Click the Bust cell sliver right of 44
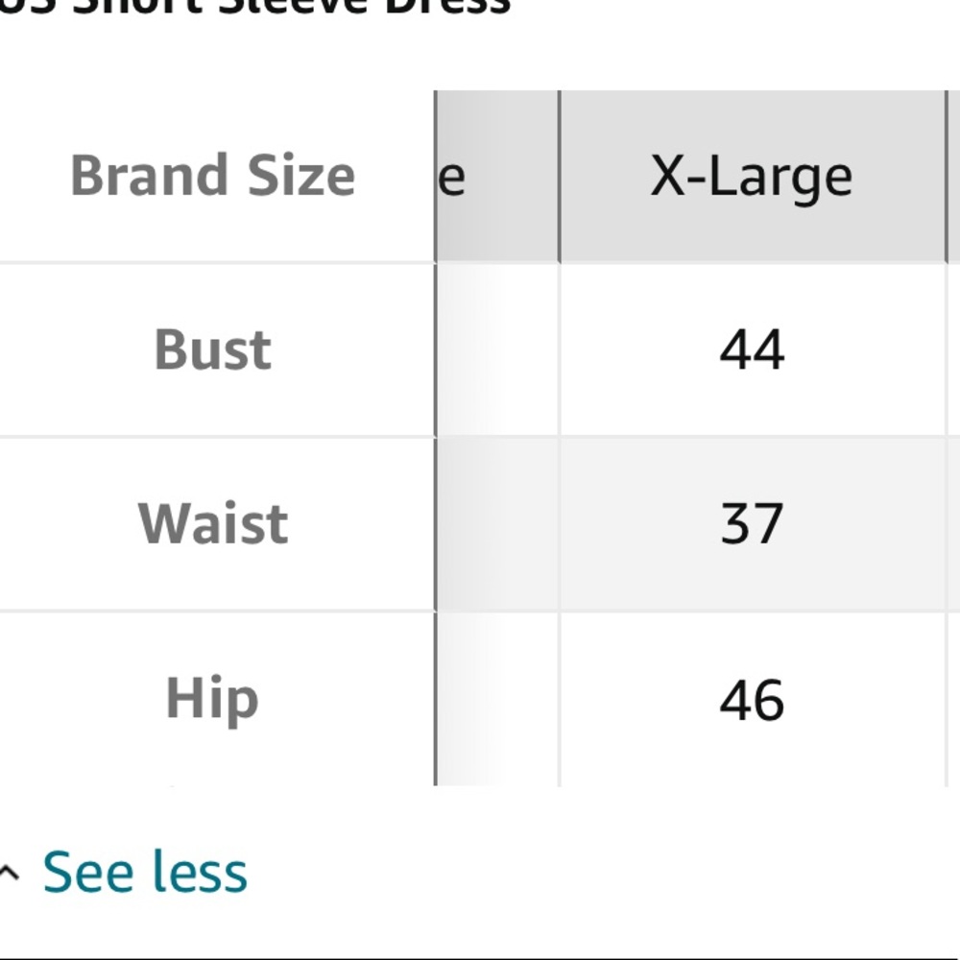 (x=954, y=350)
